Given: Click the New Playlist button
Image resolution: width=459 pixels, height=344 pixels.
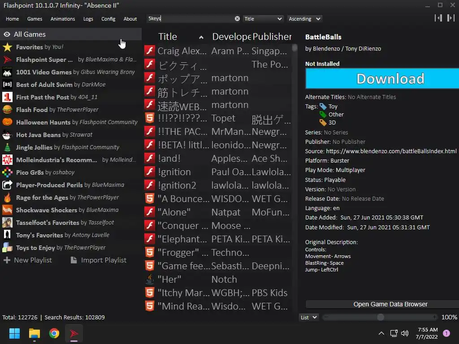Looking at the screenshot, I should 28,260.
